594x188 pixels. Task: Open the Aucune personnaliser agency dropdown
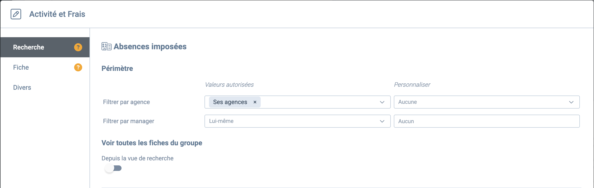coord(487,102)
